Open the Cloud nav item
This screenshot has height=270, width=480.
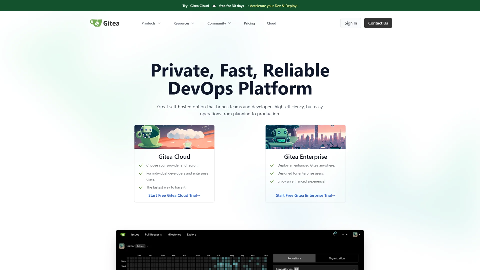(271, 23)
